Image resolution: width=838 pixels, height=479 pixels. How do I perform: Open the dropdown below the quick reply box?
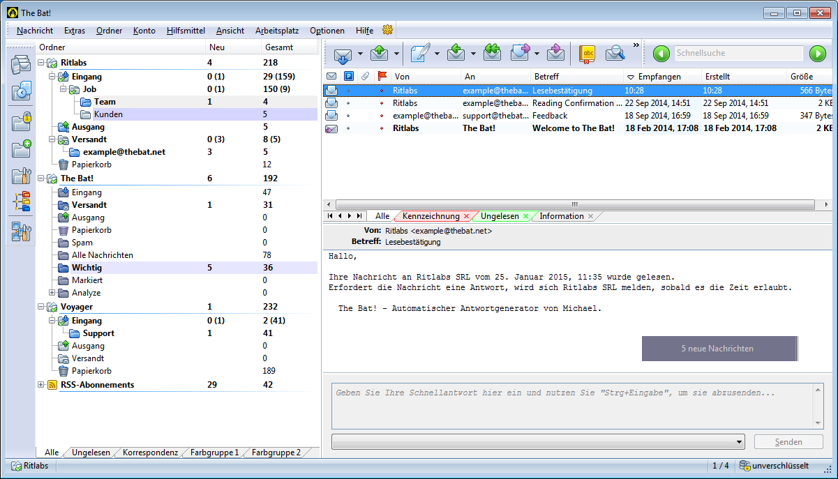pyautogui.click(x=739, y=442)
